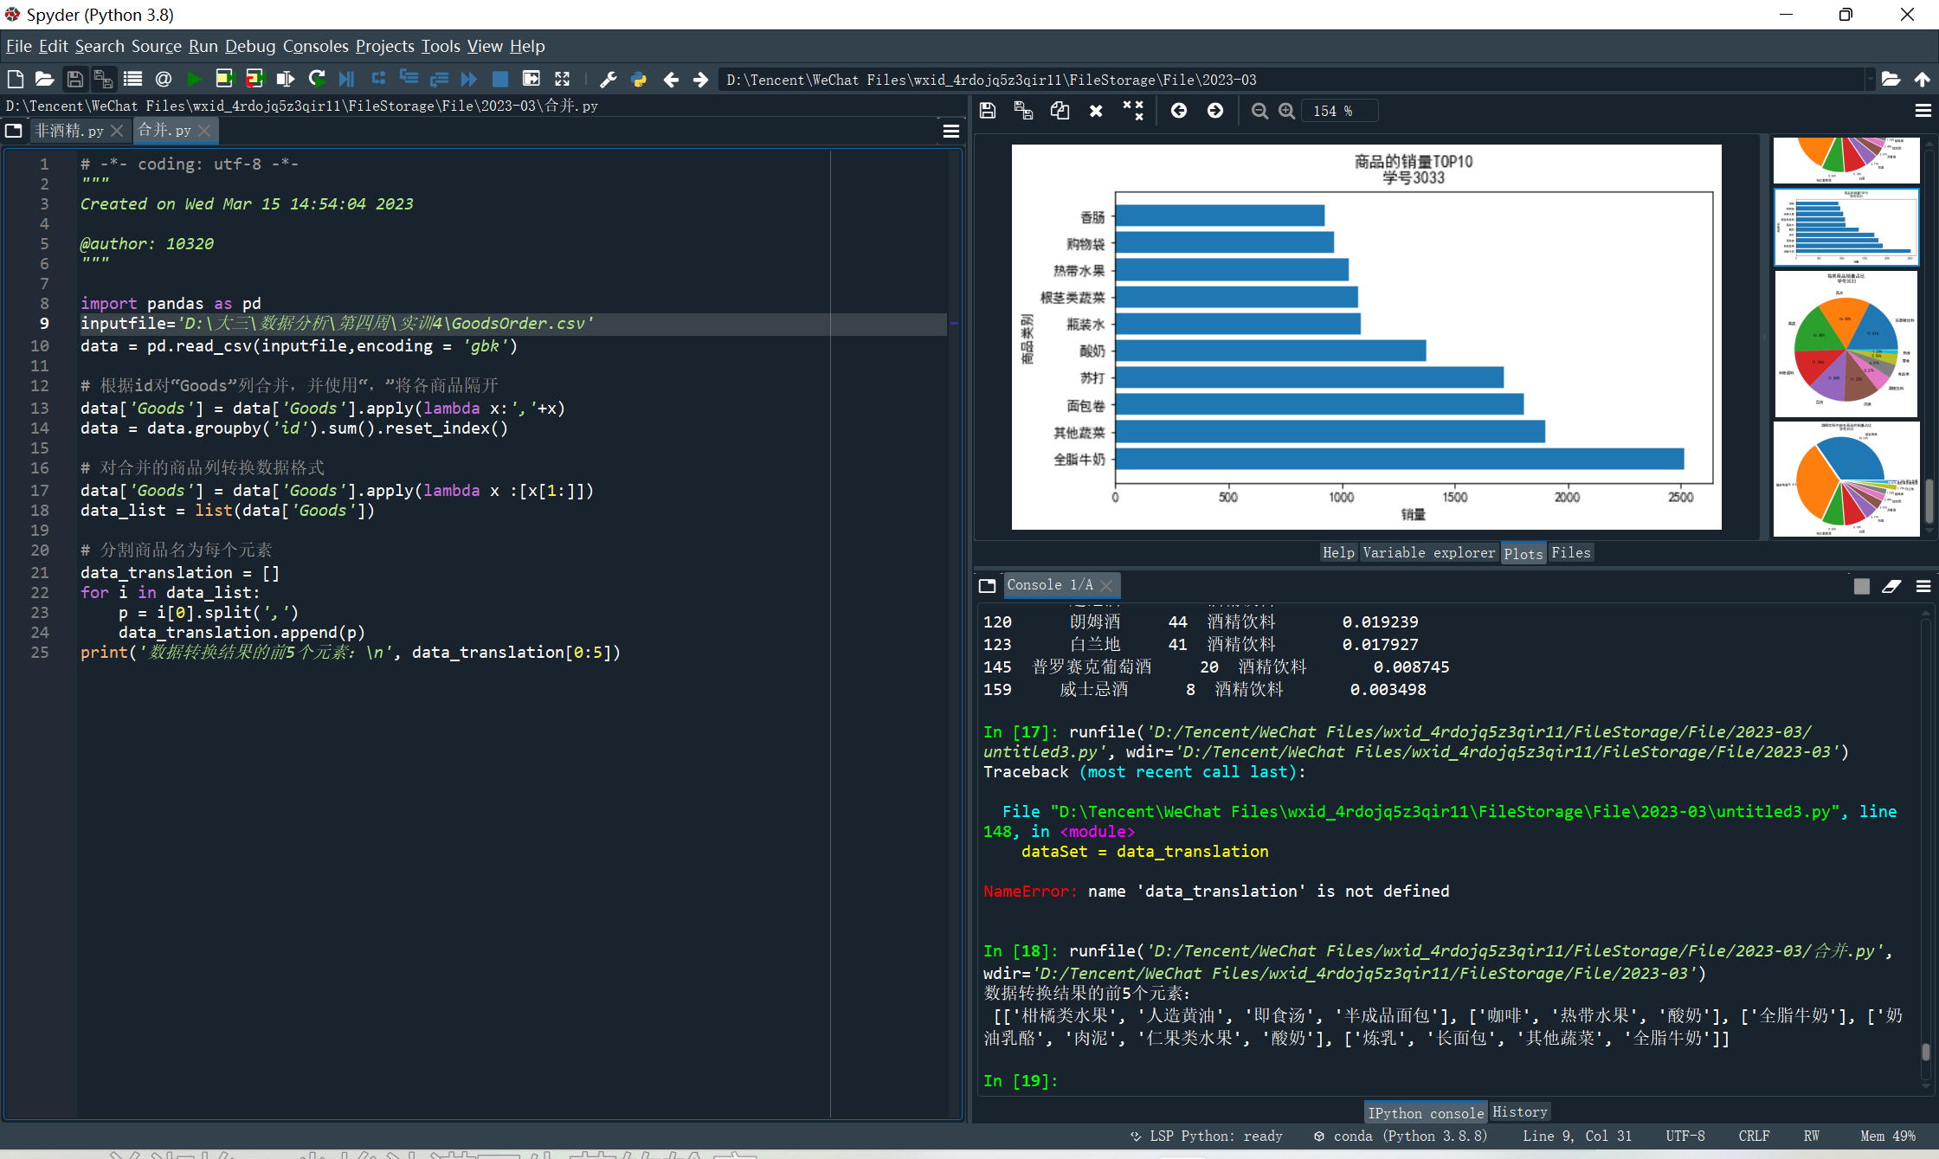Copy plot to clipboard icon

[x=1060, y=111]
